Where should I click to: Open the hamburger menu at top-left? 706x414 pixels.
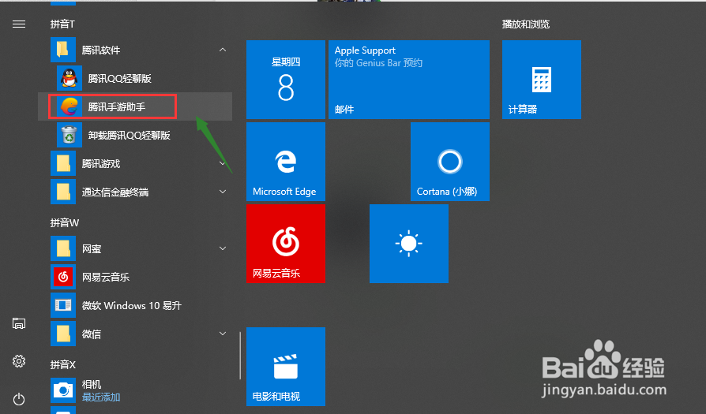(x=19, y=24)
